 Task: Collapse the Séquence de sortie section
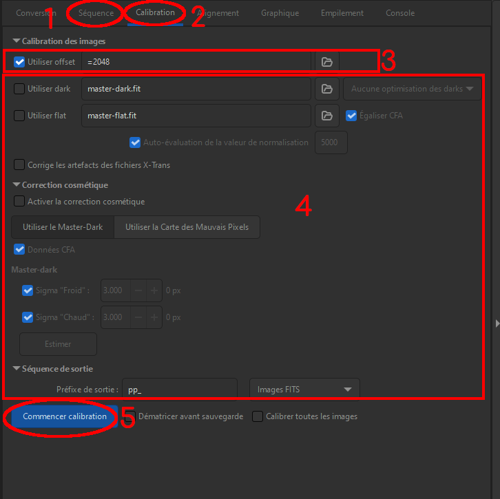[17, 369]
